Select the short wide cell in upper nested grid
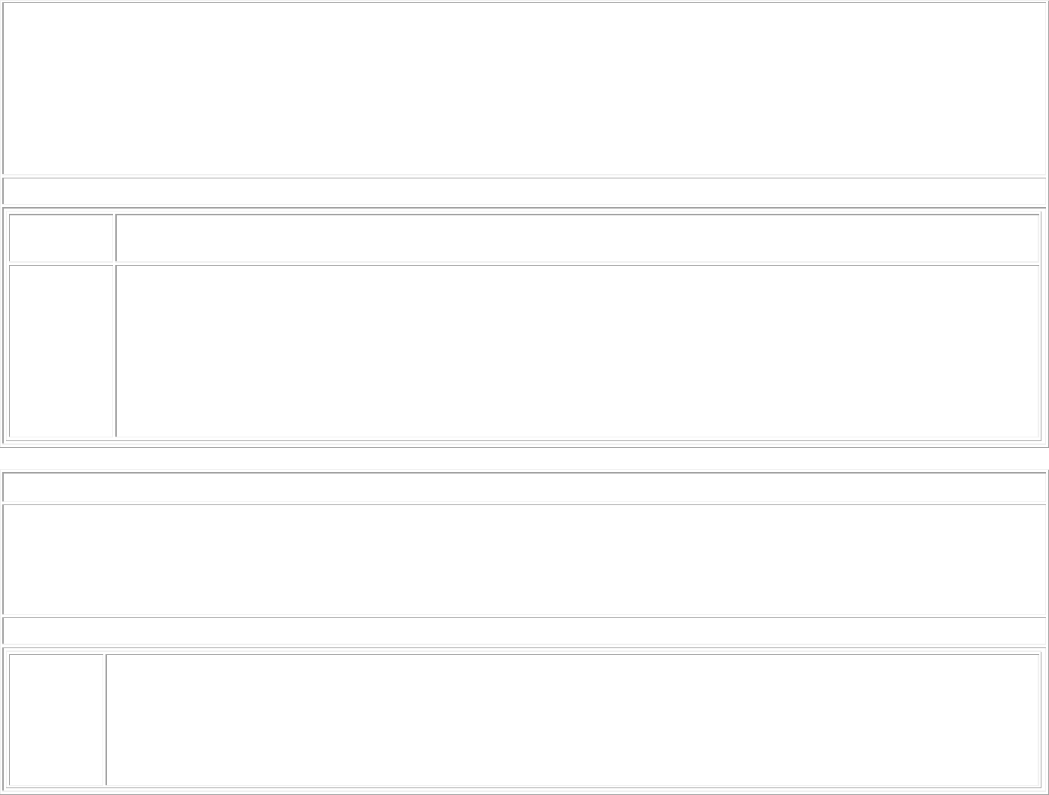1049x795 pixels. coord(577,238)
